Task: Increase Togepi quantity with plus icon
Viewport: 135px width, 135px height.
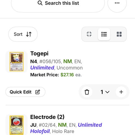Action: tap(121, 92)
